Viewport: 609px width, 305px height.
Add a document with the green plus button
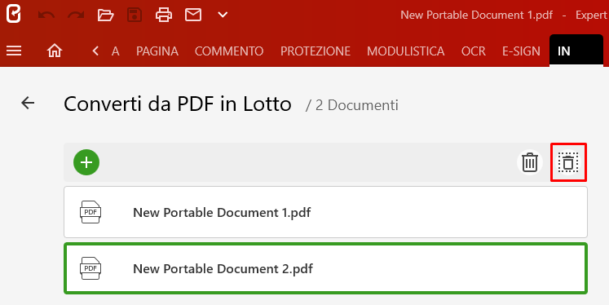coord(86,162)
